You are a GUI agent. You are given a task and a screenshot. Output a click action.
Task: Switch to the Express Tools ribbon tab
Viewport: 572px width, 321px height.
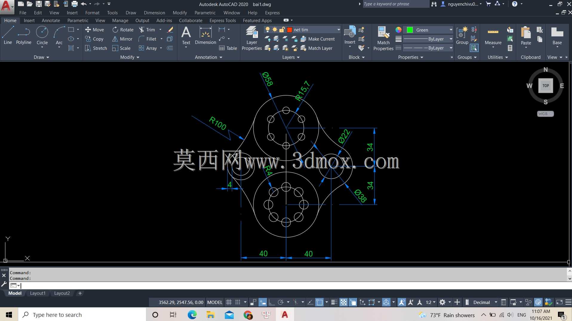[222, 20]
